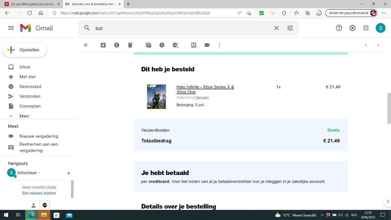Mark the email as unread
This screenshot has height=220, width=391.
coord(149,45)
